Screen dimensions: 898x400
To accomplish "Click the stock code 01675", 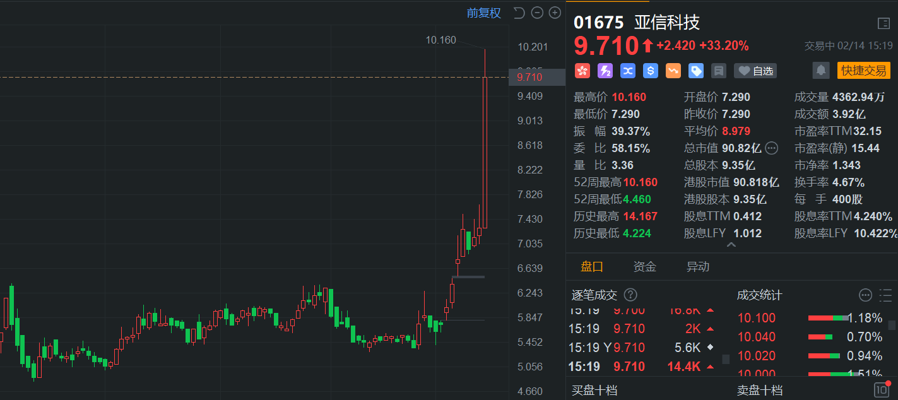I will (x=598, y=23).
